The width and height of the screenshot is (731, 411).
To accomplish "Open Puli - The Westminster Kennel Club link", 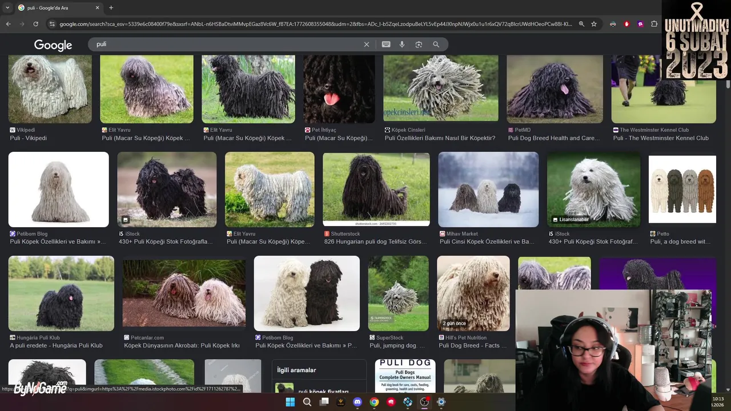I will pyautogui.click(x=661, y=138).
